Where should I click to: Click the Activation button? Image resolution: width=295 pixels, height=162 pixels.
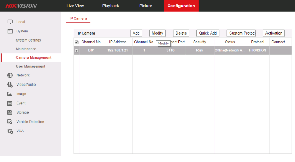pyautogui.click(x=274, y=33)
